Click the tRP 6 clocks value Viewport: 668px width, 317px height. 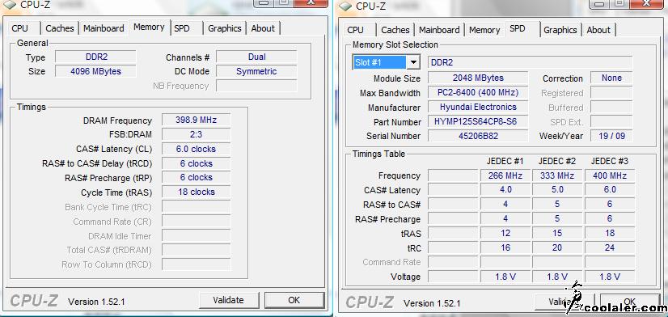click(196, 177)
